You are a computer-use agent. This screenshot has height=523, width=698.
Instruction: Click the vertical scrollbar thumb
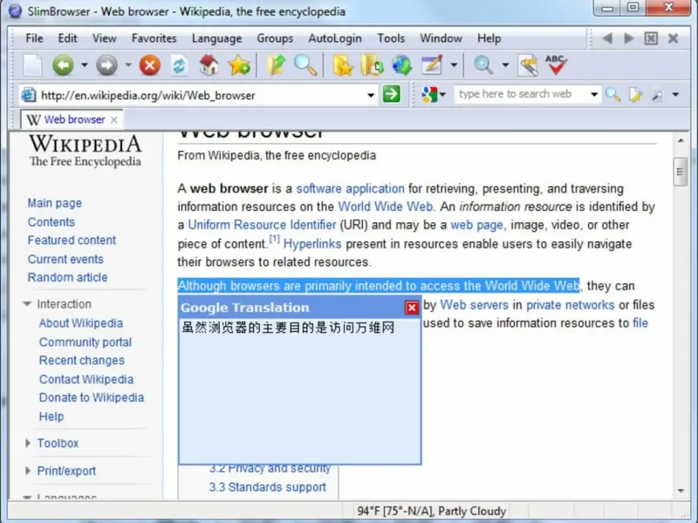681,172
